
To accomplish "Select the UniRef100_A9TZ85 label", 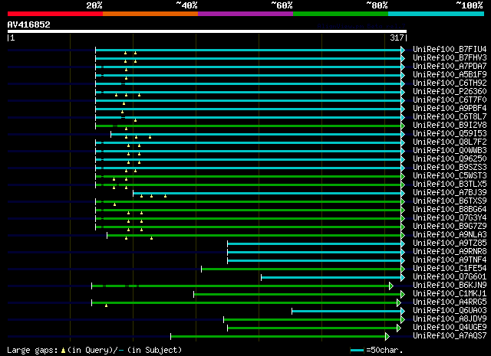I will [x=450, y=243].
